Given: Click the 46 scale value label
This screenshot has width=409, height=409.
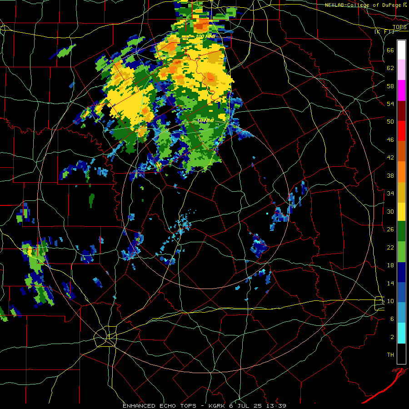Looking at the screenshot, I should [x=390, y=140].
